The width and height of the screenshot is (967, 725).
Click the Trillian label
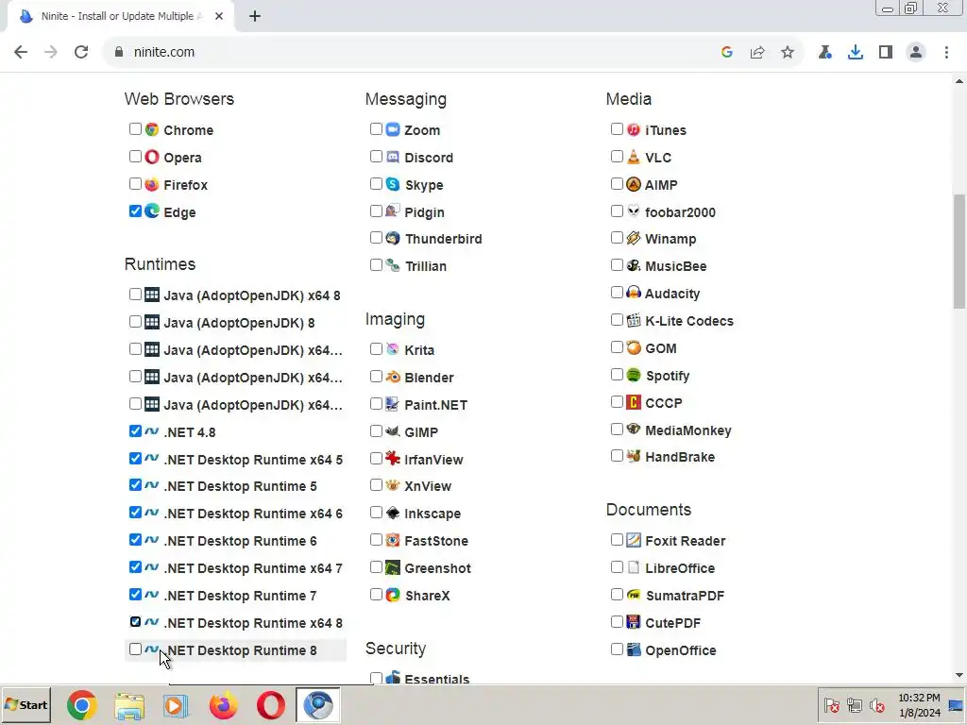[426, 266]
